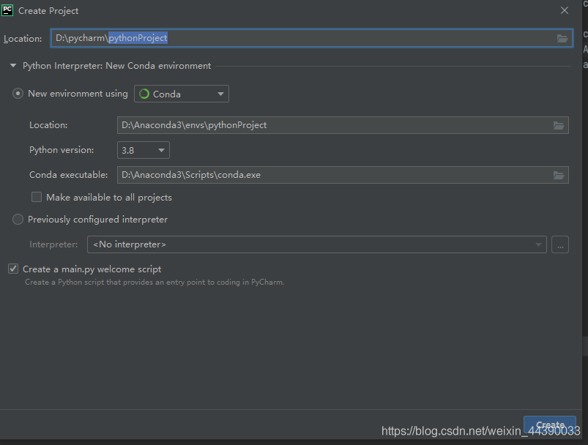This screenshot has height=445, width=588.
Task: Click the PyCharm logo icon in title bar
Action: pos(7,10)
